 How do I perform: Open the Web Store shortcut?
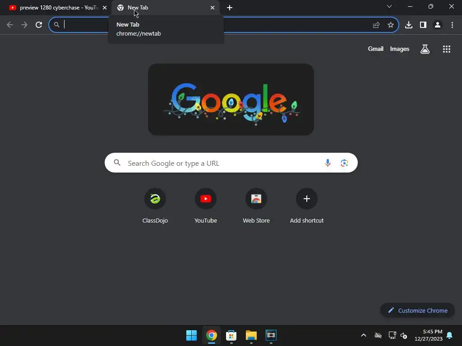tap(256, 205)
